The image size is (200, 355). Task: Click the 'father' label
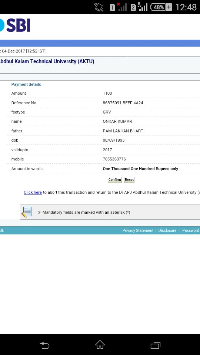pos(17,131)
